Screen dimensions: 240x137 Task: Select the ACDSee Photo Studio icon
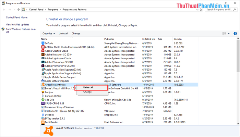pyautogui.click(x=43, y=47)
